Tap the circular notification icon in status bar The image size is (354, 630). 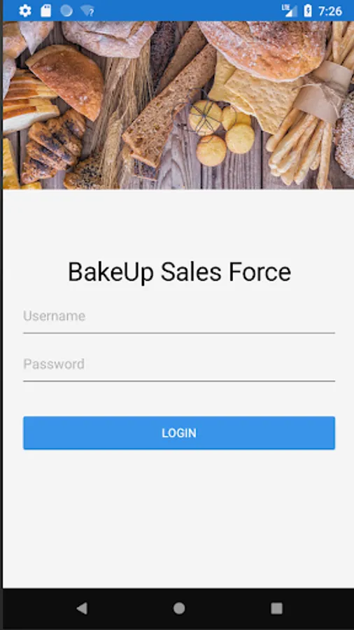(x=66, y=10)
